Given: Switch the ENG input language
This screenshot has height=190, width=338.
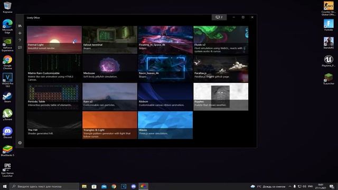Looking at the screenshot, I should (311, 186).
